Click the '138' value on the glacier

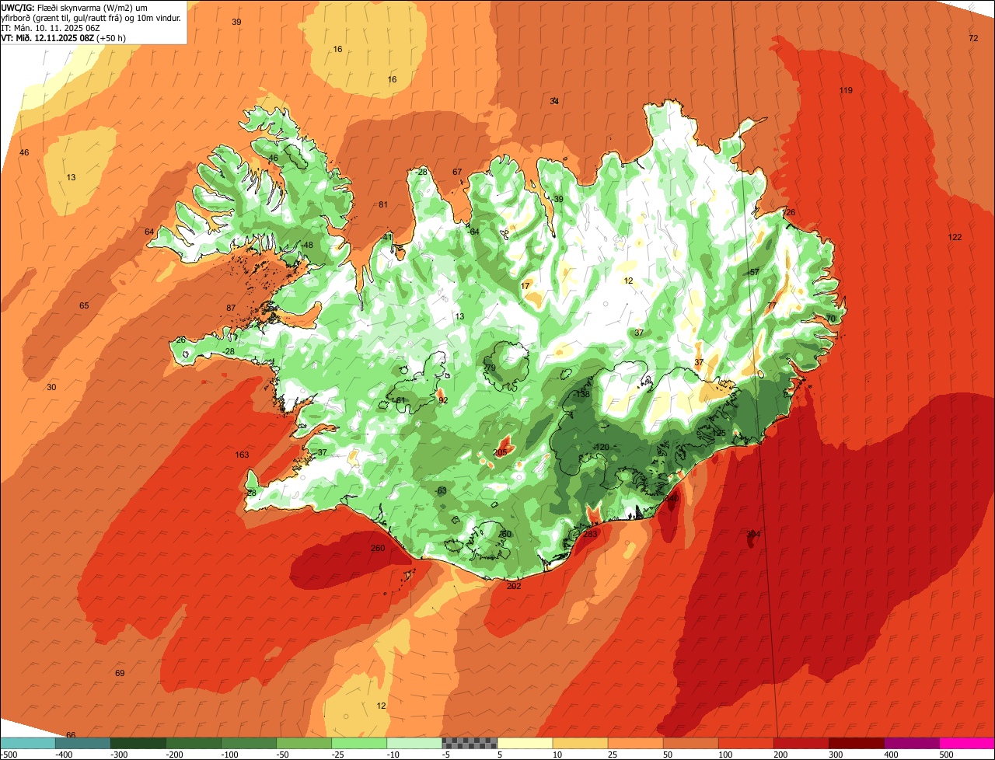click(583, 395)
